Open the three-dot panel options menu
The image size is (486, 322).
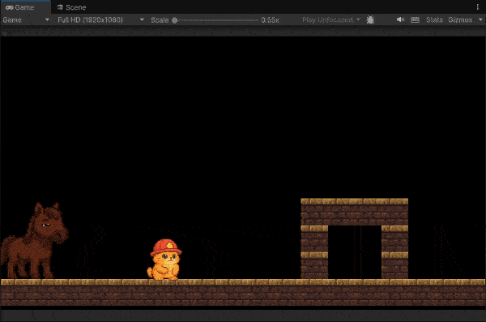click(x=478, y=7)
